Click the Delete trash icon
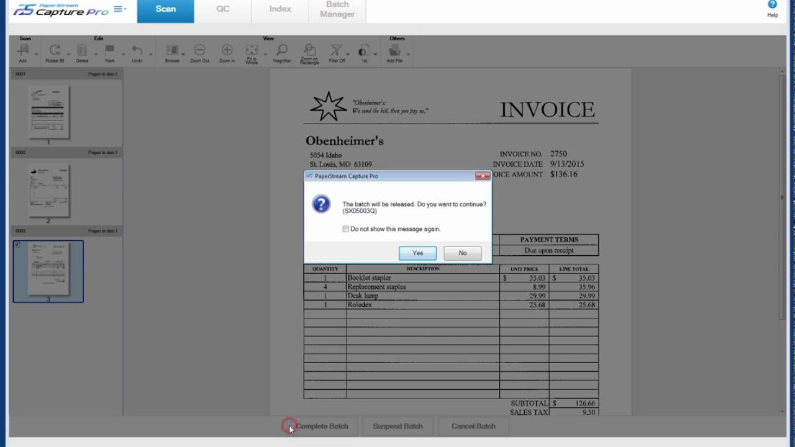Image resolution: width=795 pixels, height=447 pixels. (x=82, y=50)
